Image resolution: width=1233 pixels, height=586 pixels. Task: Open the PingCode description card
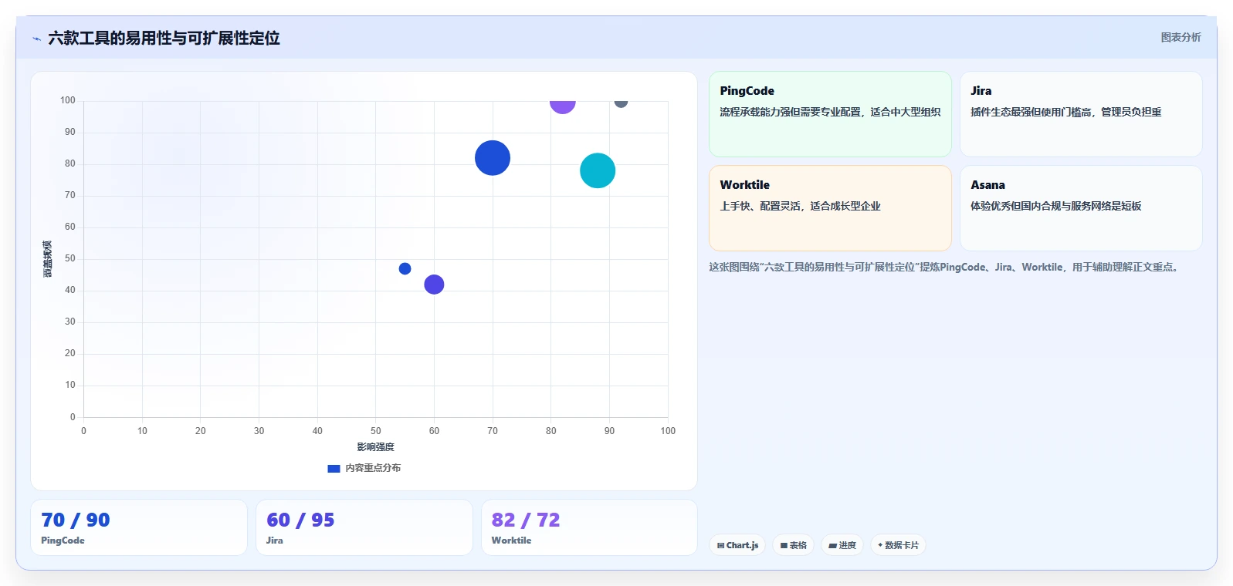click(x=830, y=114)
